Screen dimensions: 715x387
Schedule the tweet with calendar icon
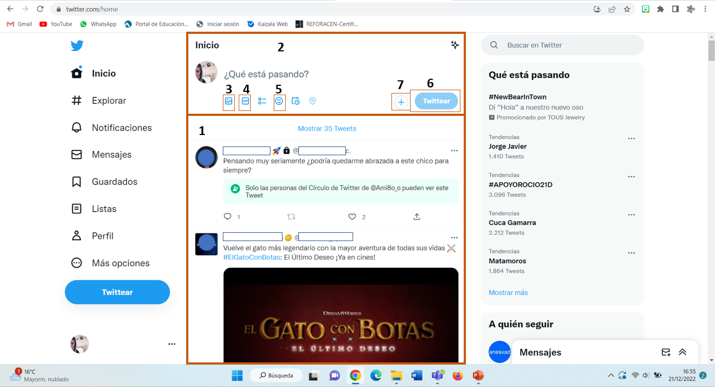[296, 101]
